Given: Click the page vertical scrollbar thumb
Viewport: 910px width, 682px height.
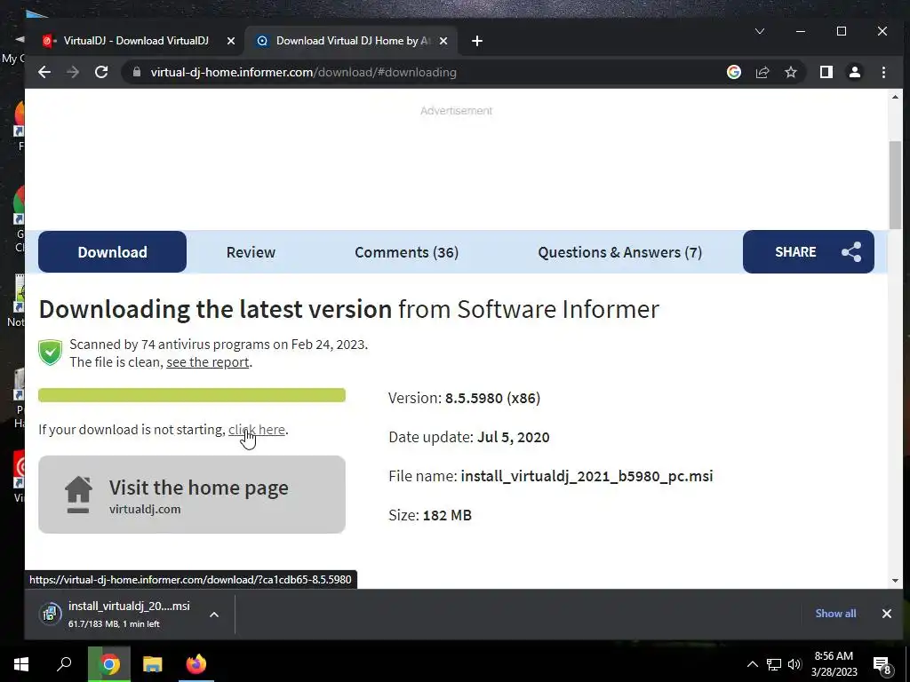Looking at the screenshot, I should [x=895, y=185].
